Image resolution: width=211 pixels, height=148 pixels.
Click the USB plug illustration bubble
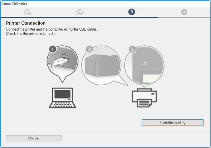tap(63, 64)
